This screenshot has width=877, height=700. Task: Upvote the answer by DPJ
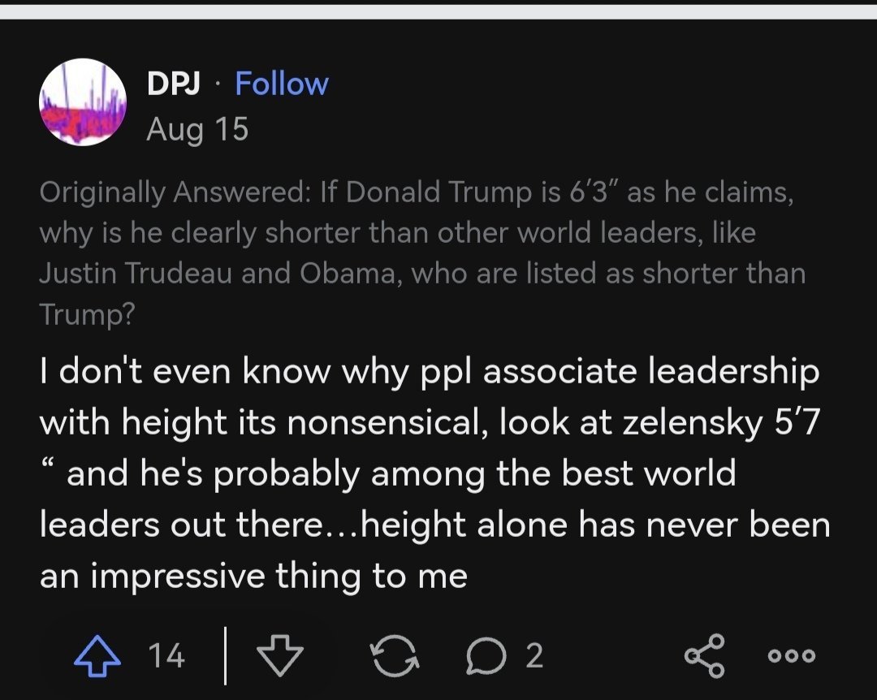coord(97,656)
